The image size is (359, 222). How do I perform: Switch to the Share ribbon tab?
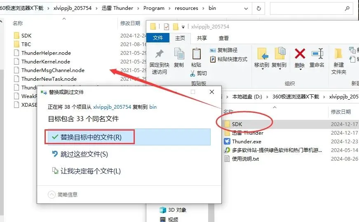click(x=202, y=38)
